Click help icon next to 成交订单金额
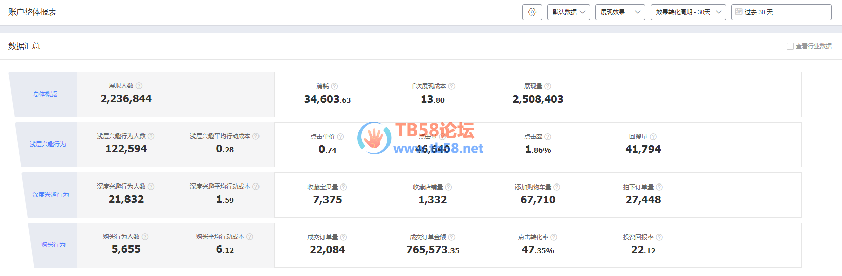 (x=451, y=237)
